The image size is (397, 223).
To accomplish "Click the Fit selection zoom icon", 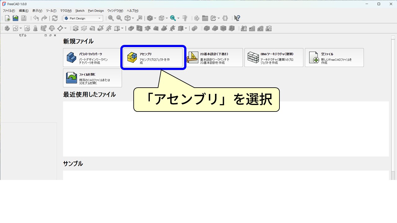I will [119, 18].
